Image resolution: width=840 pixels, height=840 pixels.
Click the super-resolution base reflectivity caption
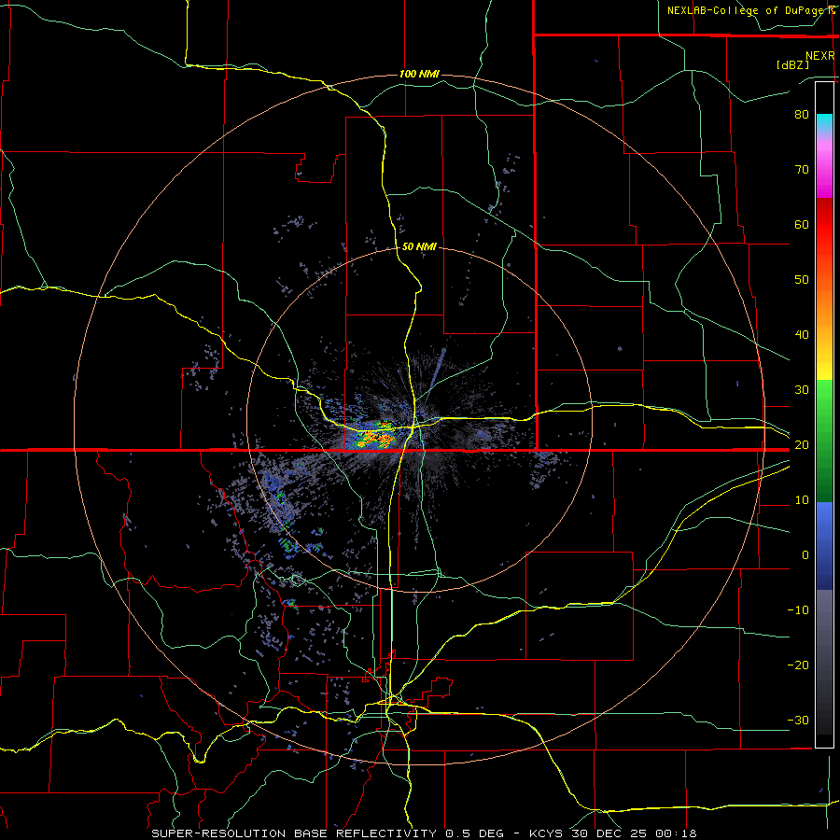(x=425, y=833)
